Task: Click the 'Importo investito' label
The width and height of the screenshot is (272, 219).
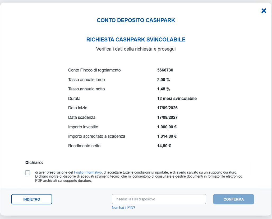Action: [83, 127]
